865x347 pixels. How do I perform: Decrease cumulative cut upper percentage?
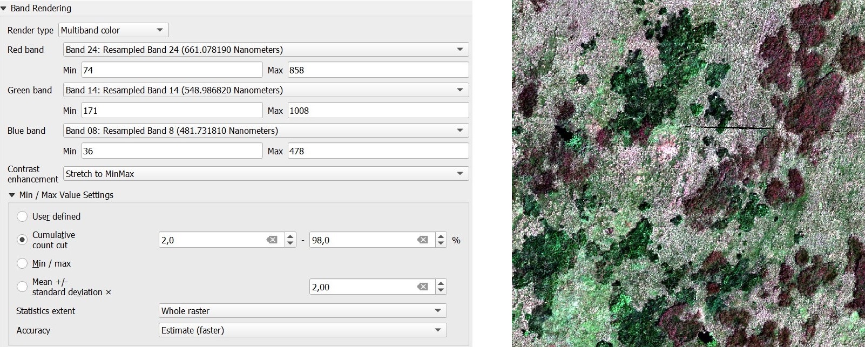pyautogui.click(x=441, y=243)
